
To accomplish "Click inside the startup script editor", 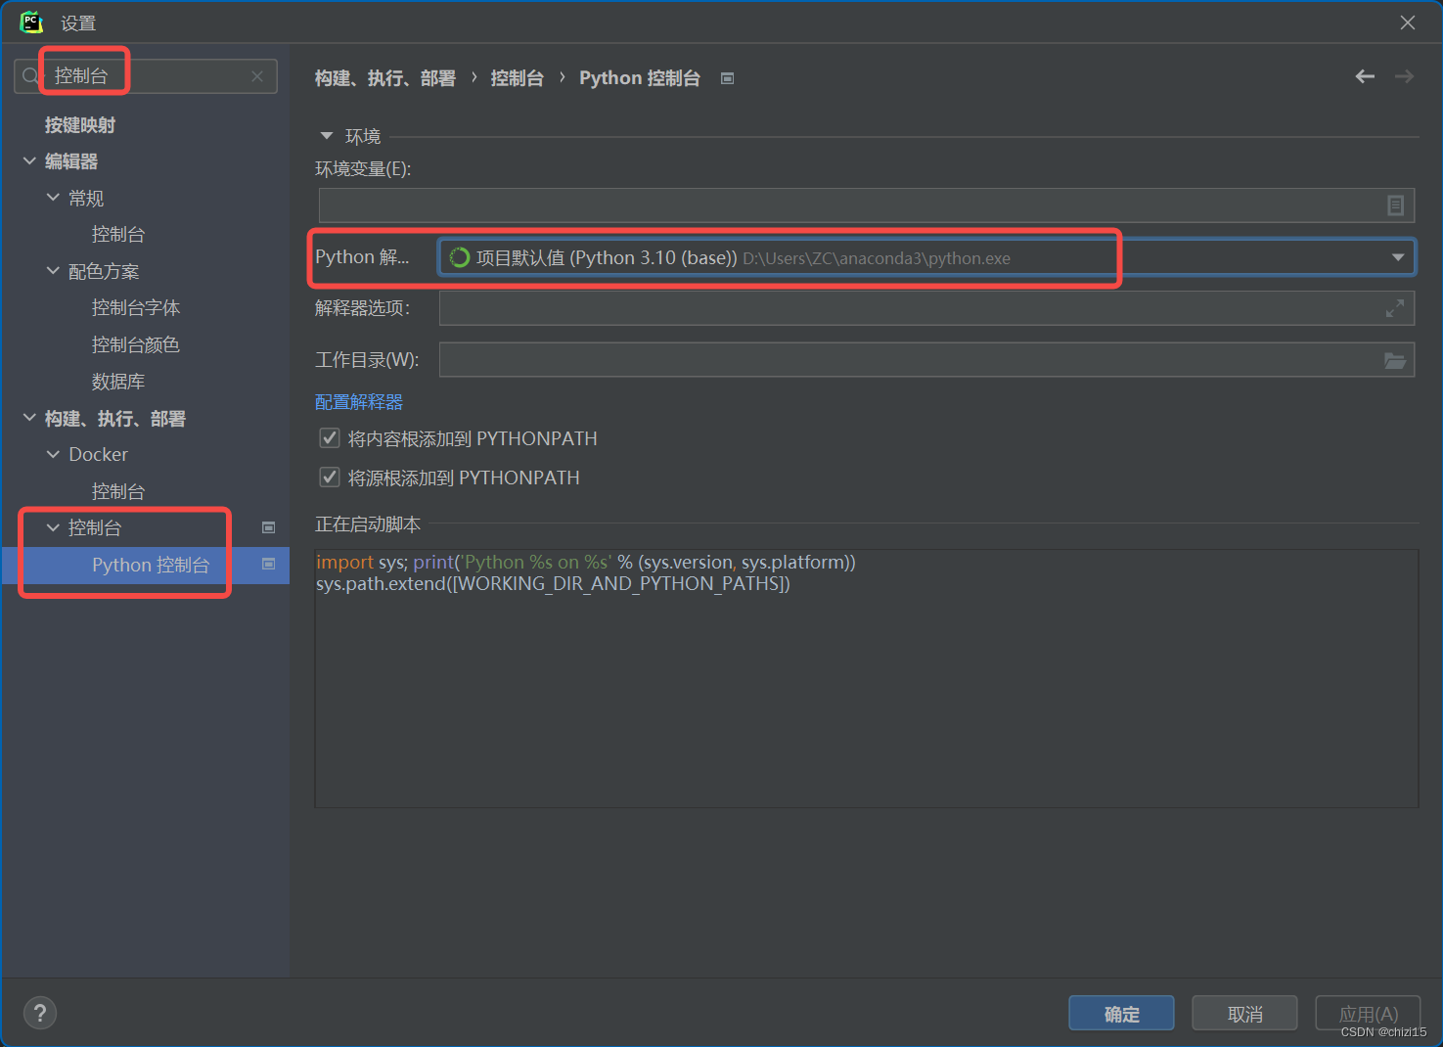I will tap(866, 678).
